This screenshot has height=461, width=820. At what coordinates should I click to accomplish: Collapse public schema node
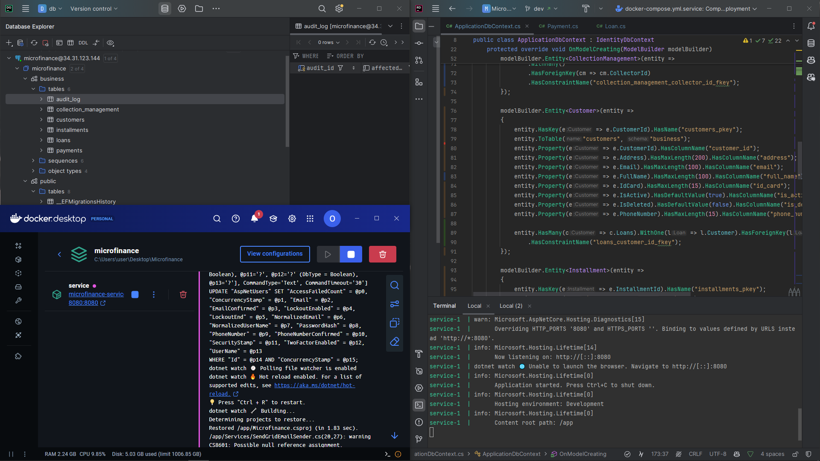(x=25, y=181)
